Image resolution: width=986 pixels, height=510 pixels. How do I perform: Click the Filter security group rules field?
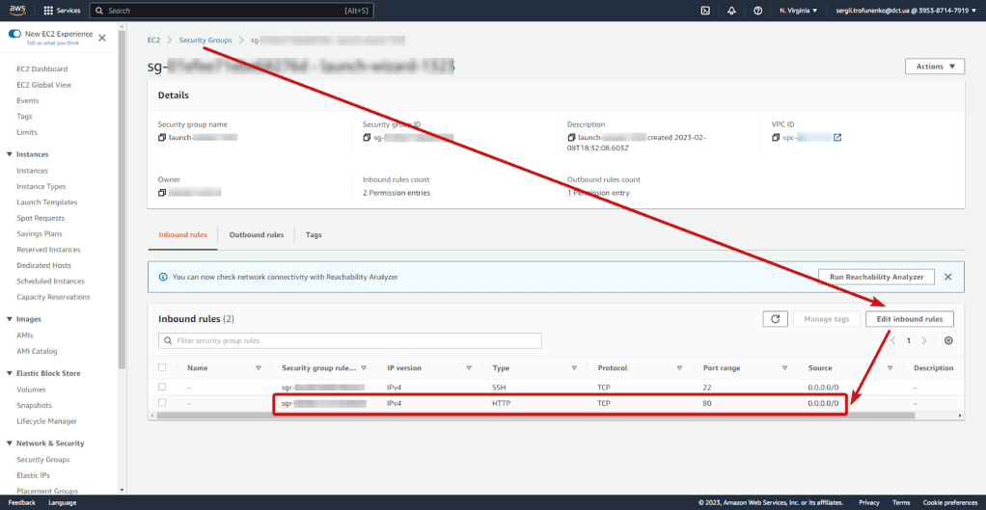pos(350,340)
